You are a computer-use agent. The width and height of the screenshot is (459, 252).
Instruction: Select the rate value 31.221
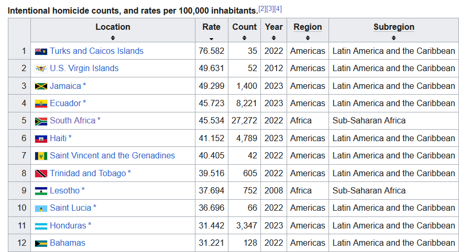(x=211, y=243)
